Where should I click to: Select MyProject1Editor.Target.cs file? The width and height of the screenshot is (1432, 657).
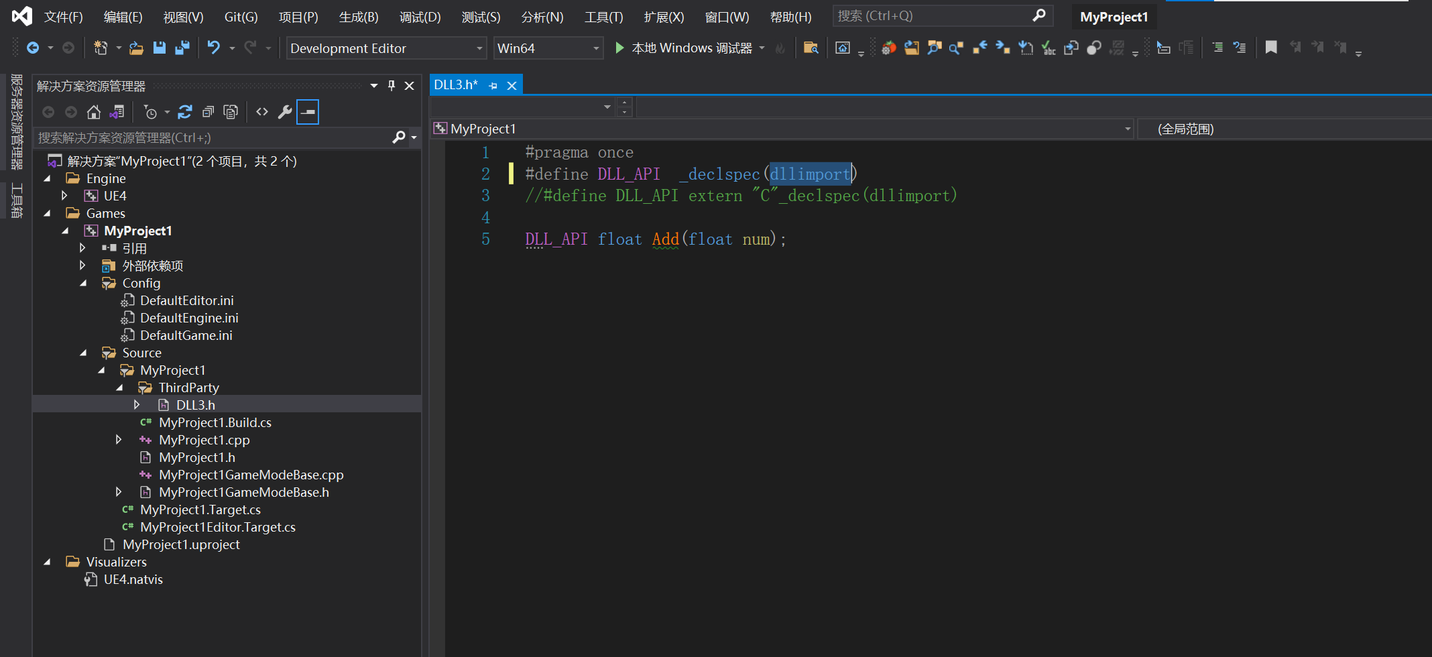point(218,527)
